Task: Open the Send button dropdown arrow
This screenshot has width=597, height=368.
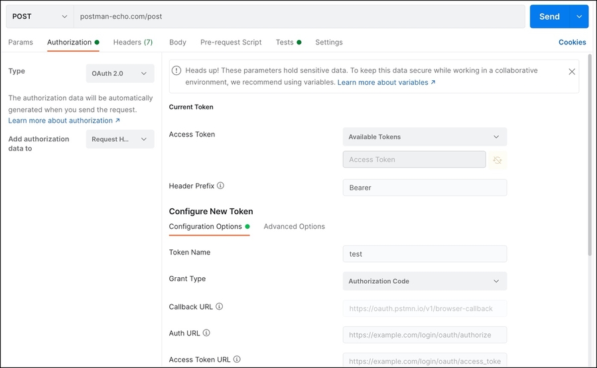Action: (579, 17)
